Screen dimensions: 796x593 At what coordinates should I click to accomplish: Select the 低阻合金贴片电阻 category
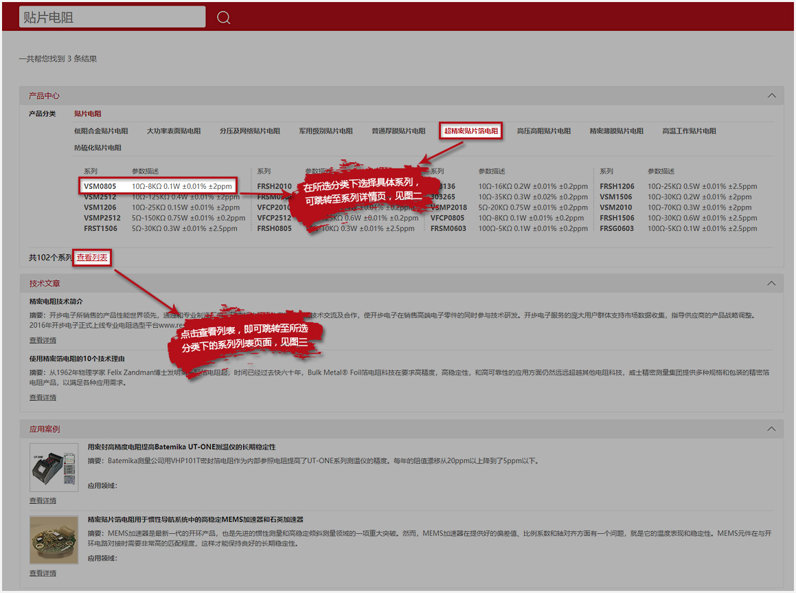[x=101, y=131]
